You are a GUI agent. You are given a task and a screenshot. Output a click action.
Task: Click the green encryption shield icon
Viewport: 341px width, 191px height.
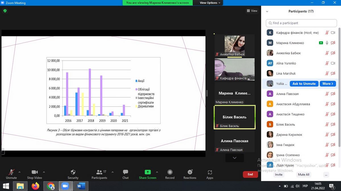click(x=5, y=11)
